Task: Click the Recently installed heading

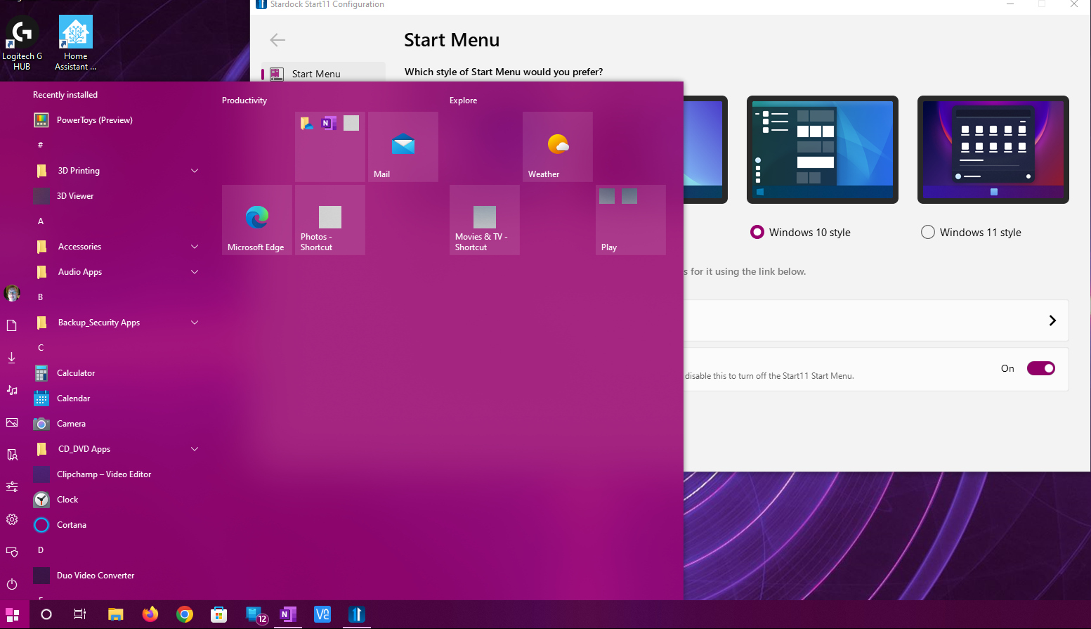Action: tap(65, 95)
